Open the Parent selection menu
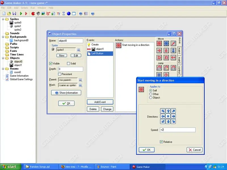The image size is (227, 170). [x=81, y=80]
